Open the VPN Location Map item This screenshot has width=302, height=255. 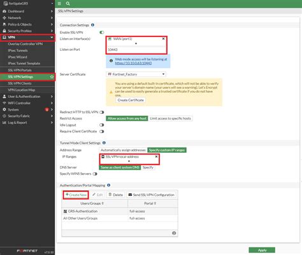tap(22, 90)
